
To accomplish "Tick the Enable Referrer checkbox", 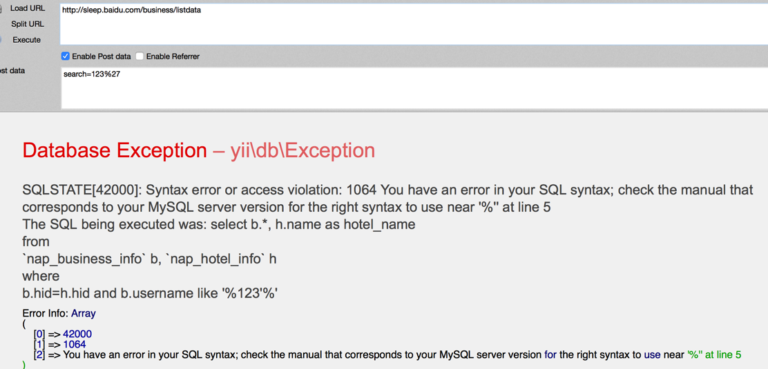I will tap(140, 57).
